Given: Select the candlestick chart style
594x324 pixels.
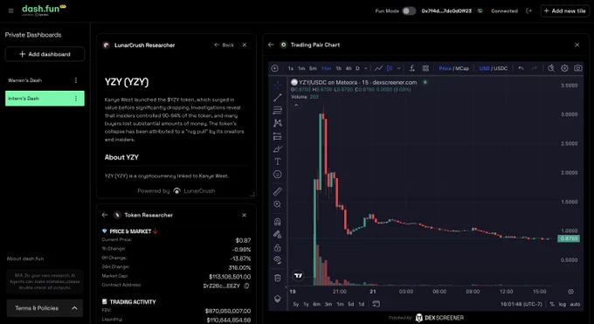Looking at the screenshot, I should (x=390, y=68).
